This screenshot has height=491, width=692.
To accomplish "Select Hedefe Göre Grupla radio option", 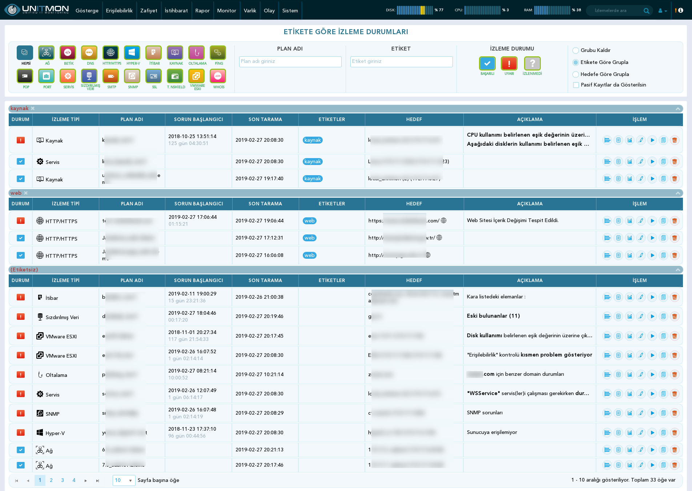I will tap(576, 75).
